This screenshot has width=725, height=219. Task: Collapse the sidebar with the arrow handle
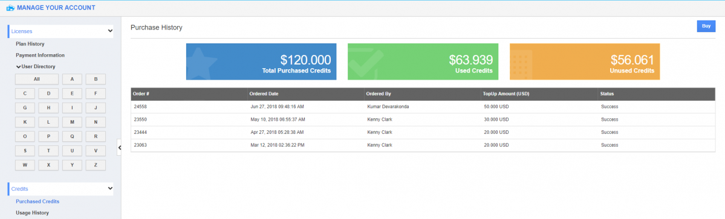pyautogui.click(x=119, y=148)
